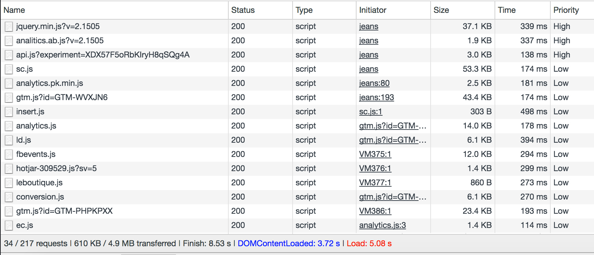
Task: Sort requests by the Type column header
Action: coord(324,10)
